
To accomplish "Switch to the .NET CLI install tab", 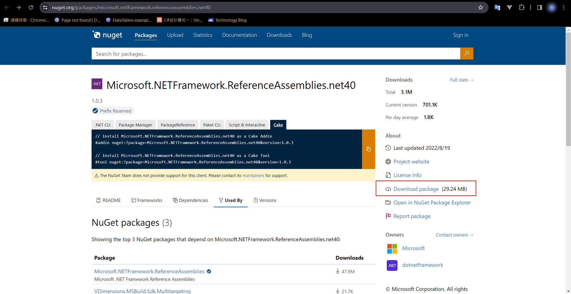I will click(103, 125).
